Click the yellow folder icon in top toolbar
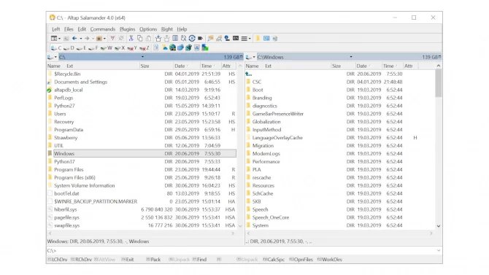 point(258,39)
